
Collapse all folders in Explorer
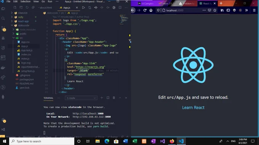[x=33, y=8]
